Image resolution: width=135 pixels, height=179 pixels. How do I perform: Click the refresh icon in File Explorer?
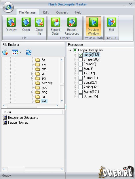29,52
